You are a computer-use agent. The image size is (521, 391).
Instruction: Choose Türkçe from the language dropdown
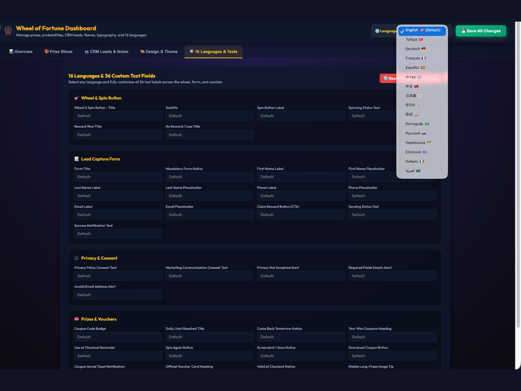[x=422, y=40]
